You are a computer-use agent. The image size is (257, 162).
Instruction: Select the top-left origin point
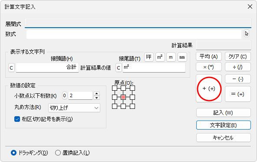(x=115, y=88)
